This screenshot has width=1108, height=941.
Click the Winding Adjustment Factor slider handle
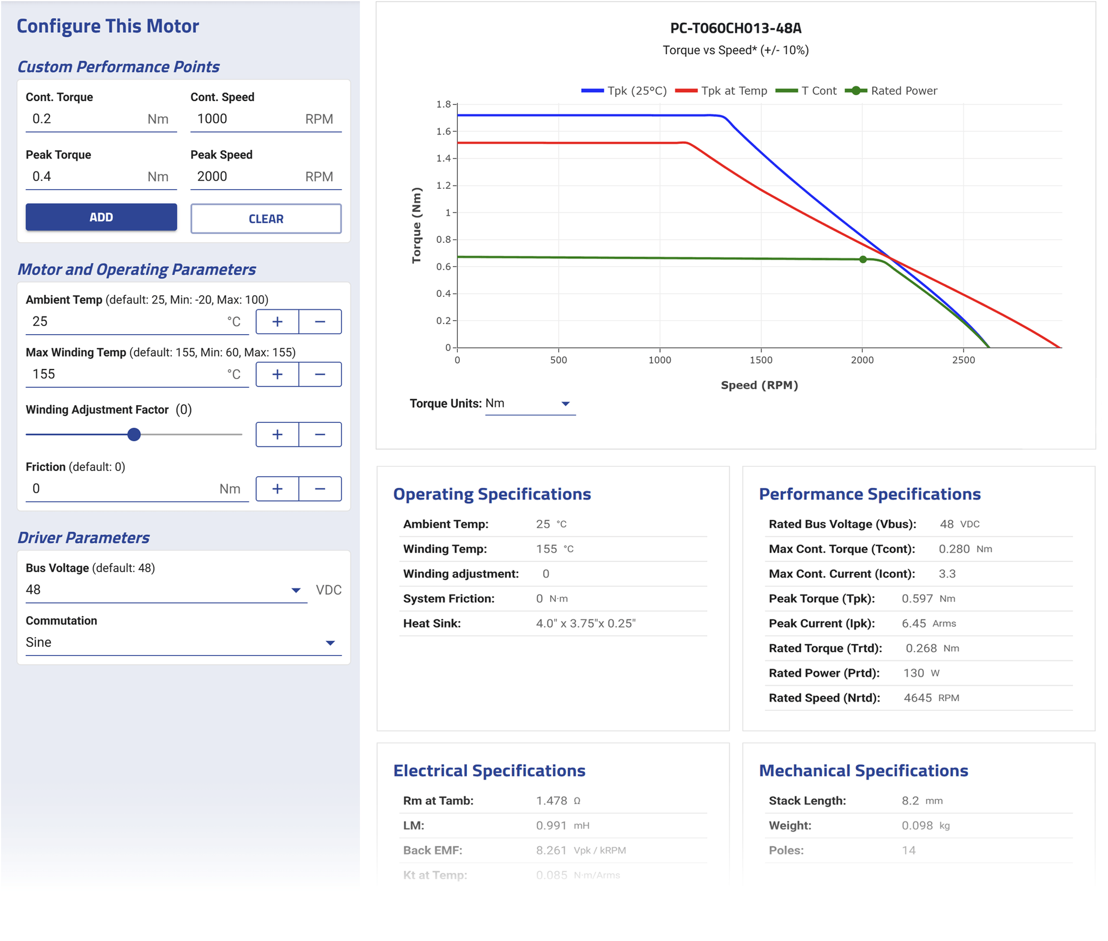(x=134, y=434)
